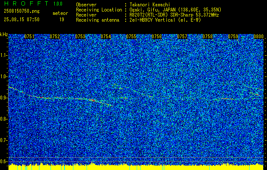Click the 2el-HB9CV Vertical antenna text

tap(165, 20)
